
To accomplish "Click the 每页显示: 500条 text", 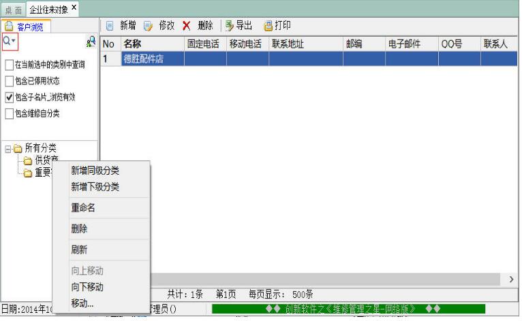I will click(x=281, y=294).
